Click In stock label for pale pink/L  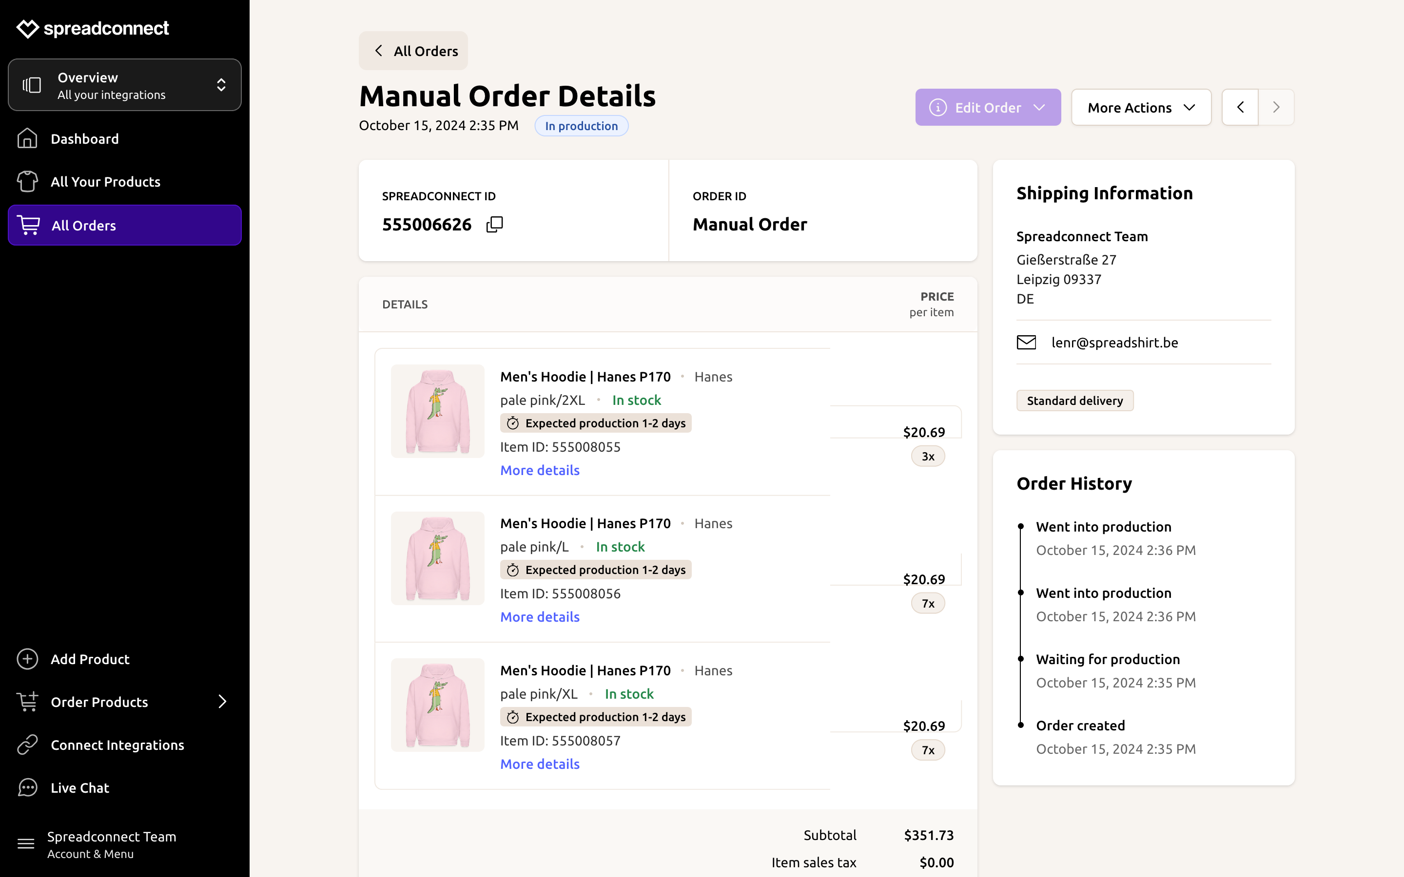point(620,547)
